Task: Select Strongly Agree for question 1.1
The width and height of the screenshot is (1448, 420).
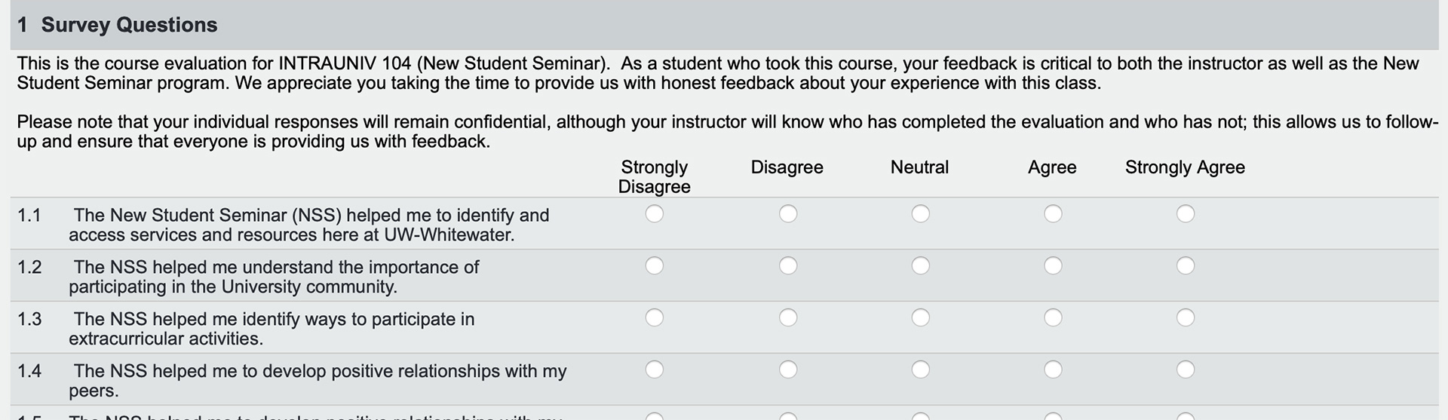Action: coord(1186,214)
